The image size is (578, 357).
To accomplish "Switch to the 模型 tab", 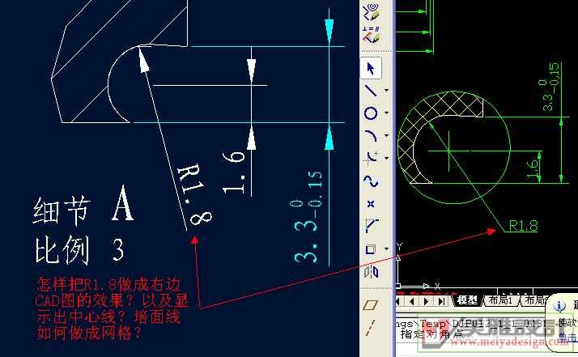I will coord(467,300).
